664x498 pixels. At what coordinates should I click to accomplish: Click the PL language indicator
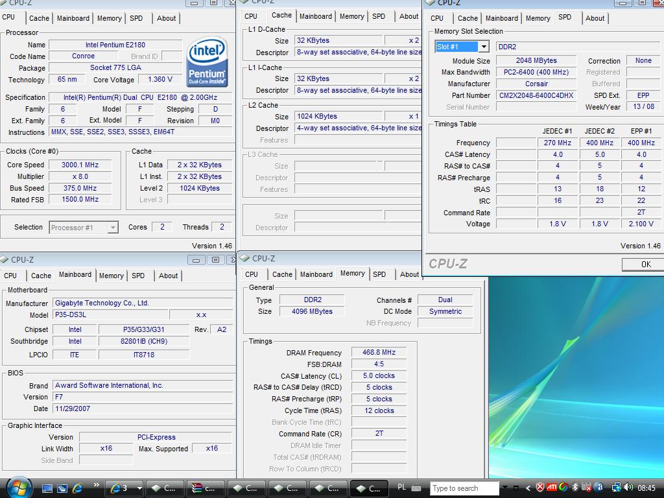[402, 487]
